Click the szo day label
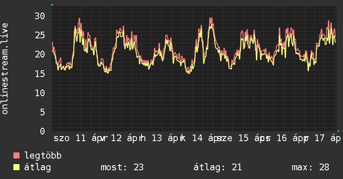Viewport: 343px width, 179px height. click(x=62, y=139)
